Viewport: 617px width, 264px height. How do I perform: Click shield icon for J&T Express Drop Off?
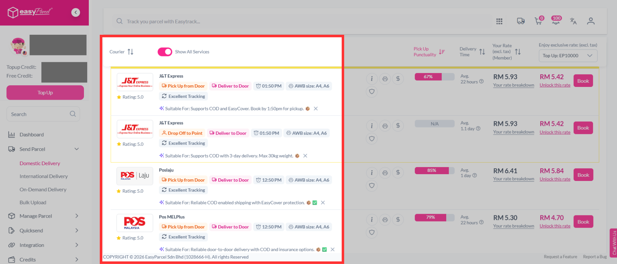tap(372, 139)
